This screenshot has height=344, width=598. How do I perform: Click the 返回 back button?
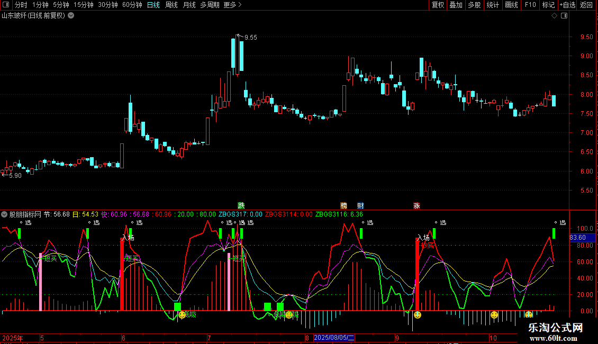click(x=586, y=5)
